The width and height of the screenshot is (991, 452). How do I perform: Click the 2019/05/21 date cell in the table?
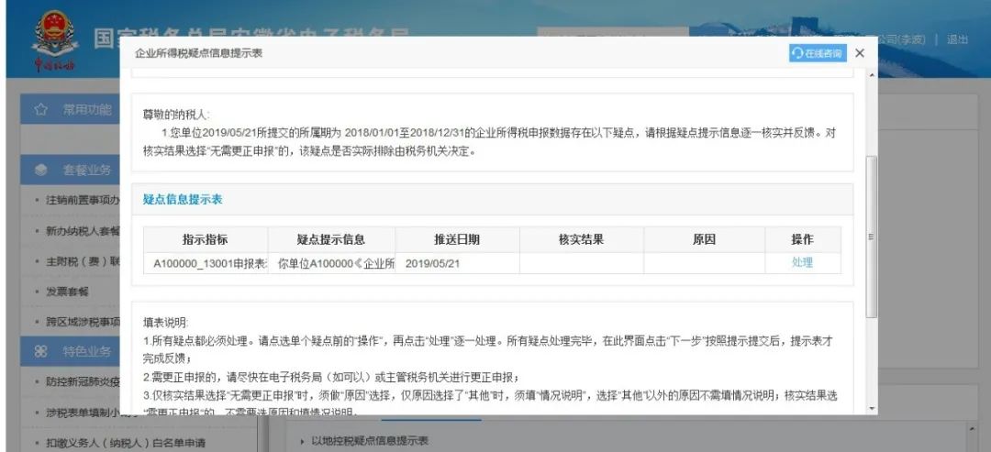coord(457,263)
